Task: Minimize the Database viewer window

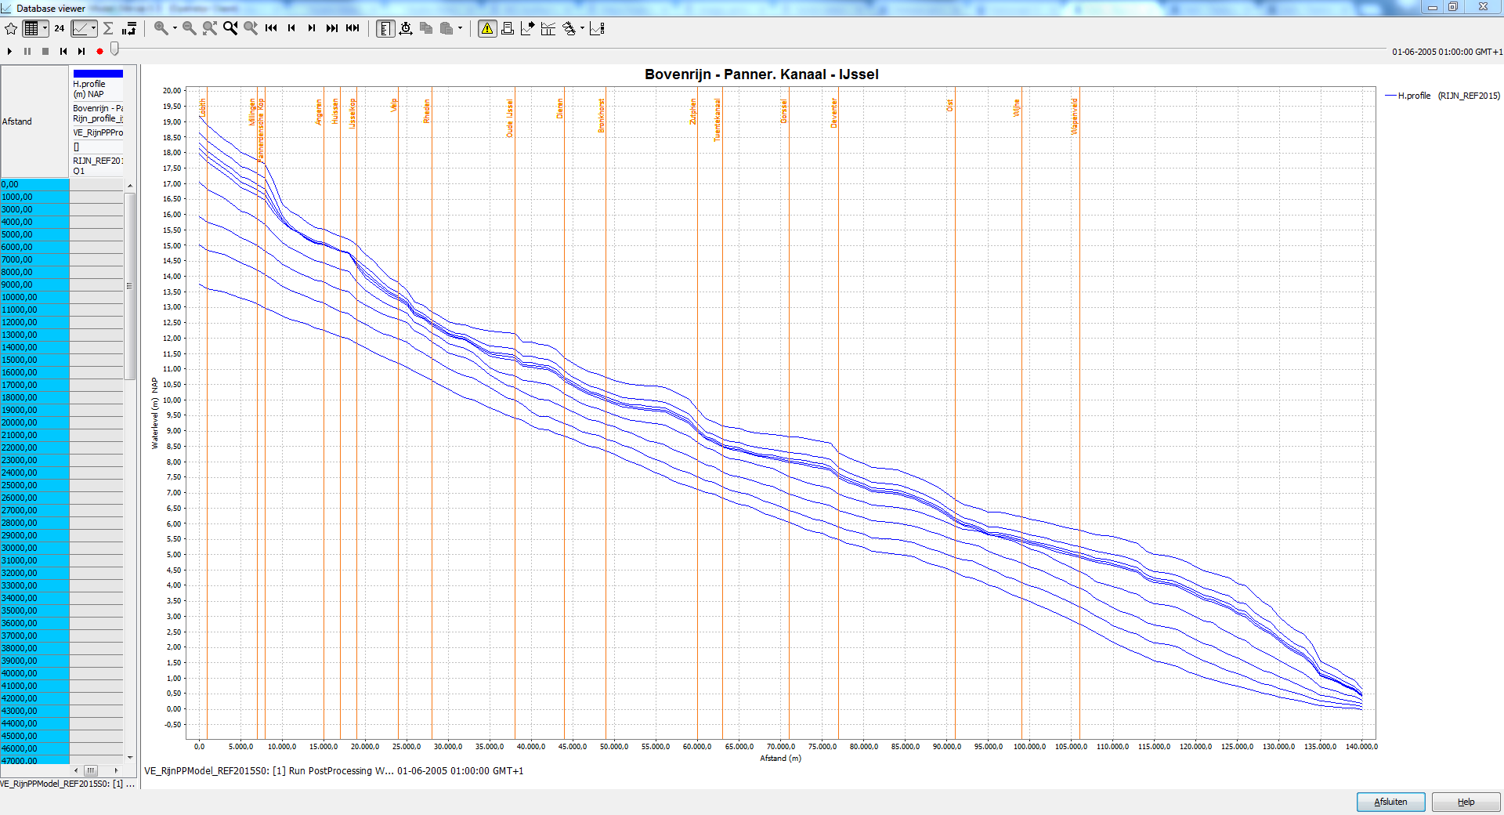Action: [1433, 7]
